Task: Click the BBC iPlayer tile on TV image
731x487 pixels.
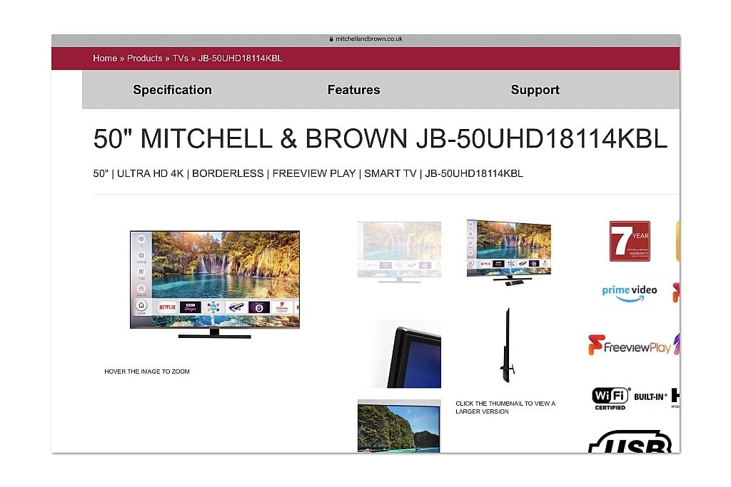Action: pos(190,307)
